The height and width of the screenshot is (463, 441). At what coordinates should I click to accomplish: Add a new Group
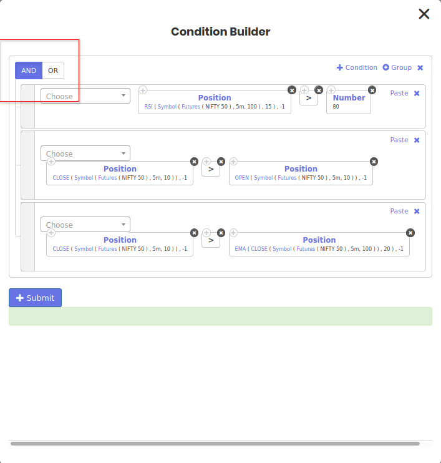pos(397,67)
